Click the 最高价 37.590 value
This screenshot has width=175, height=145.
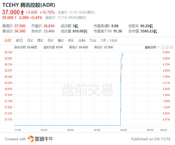[20, 26]
